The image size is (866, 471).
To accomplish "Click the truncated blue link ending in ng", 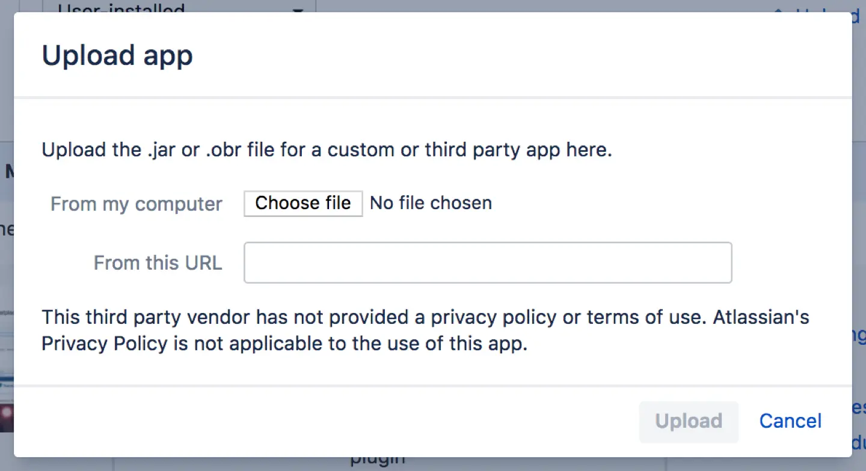I will (x=859, y=335).
